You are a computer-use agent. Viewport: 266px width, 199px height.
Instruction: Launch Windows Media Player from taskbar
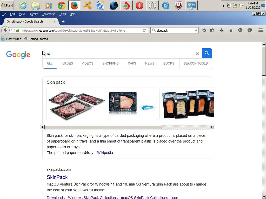[x=49, y=5]
